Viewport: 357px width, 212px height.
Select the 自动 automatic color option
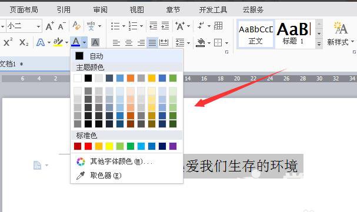[126, 56]
